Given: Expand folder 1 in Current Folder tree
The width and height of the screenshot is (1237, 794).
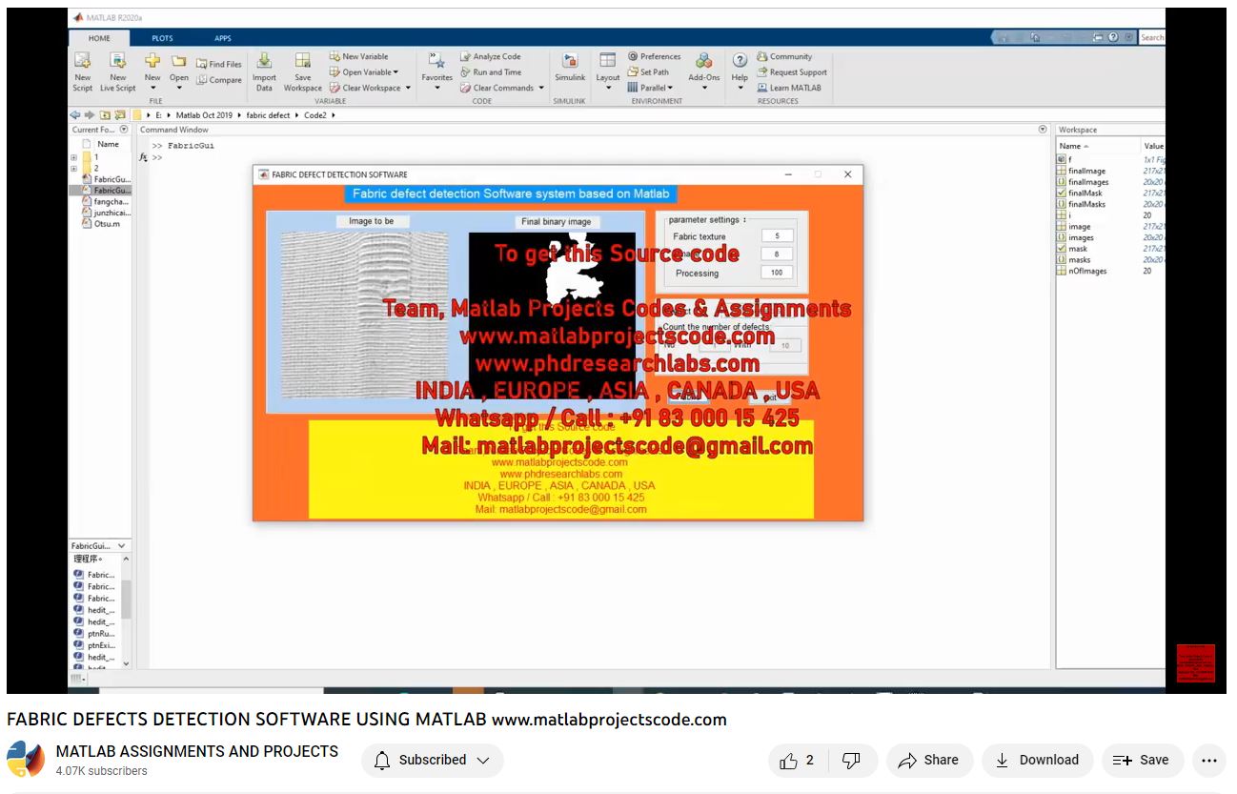Looking at the screenshot, I should 74,155.
